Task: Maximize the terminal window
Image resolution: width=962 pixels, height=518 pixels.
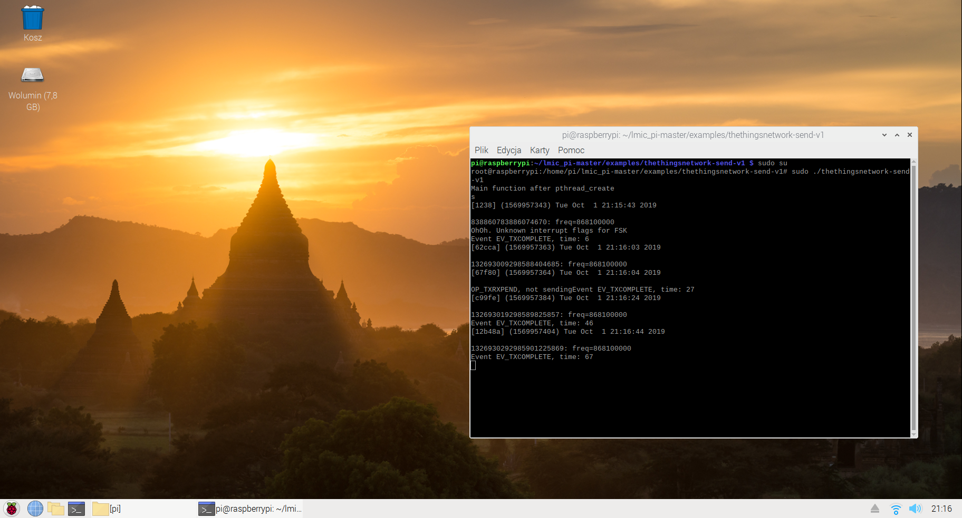Action: click(x=897, y=135)
